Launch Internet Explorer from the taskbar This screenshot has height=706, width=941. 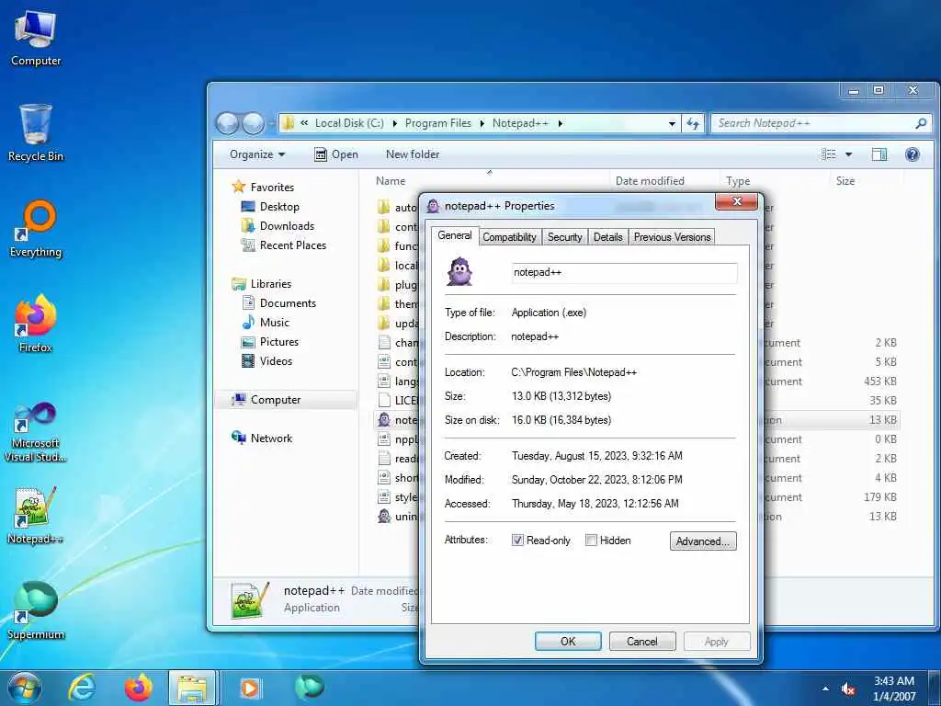[81, 688]
